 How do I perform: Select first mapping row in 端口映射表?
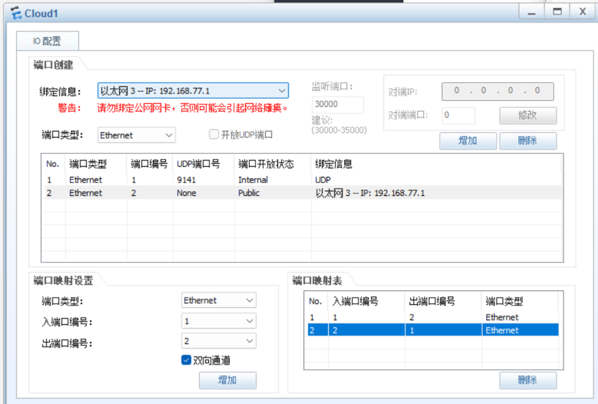pos(431,318)
